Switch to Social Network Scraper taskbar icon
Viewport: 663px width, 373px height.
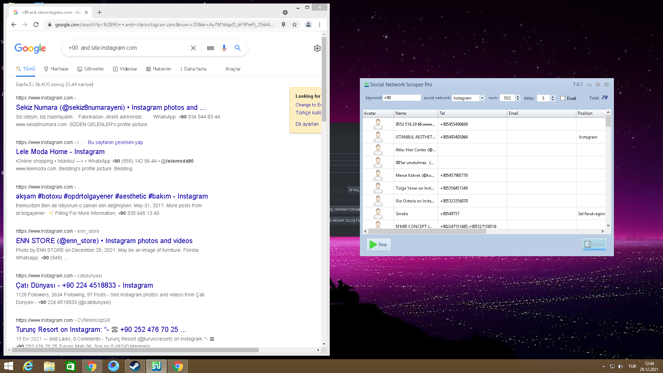[156, 366]
